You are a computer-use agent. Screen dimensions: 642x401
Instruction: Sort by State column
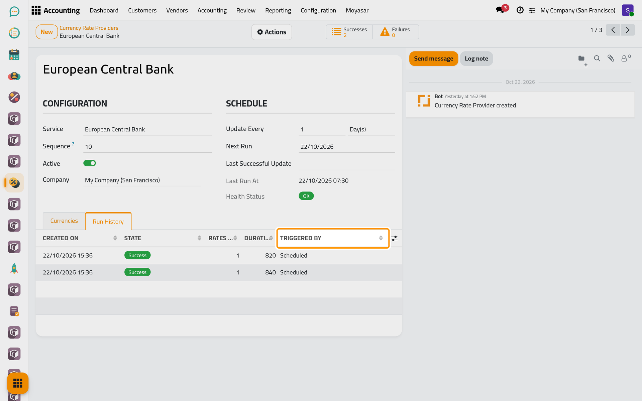tap(163, 238)
